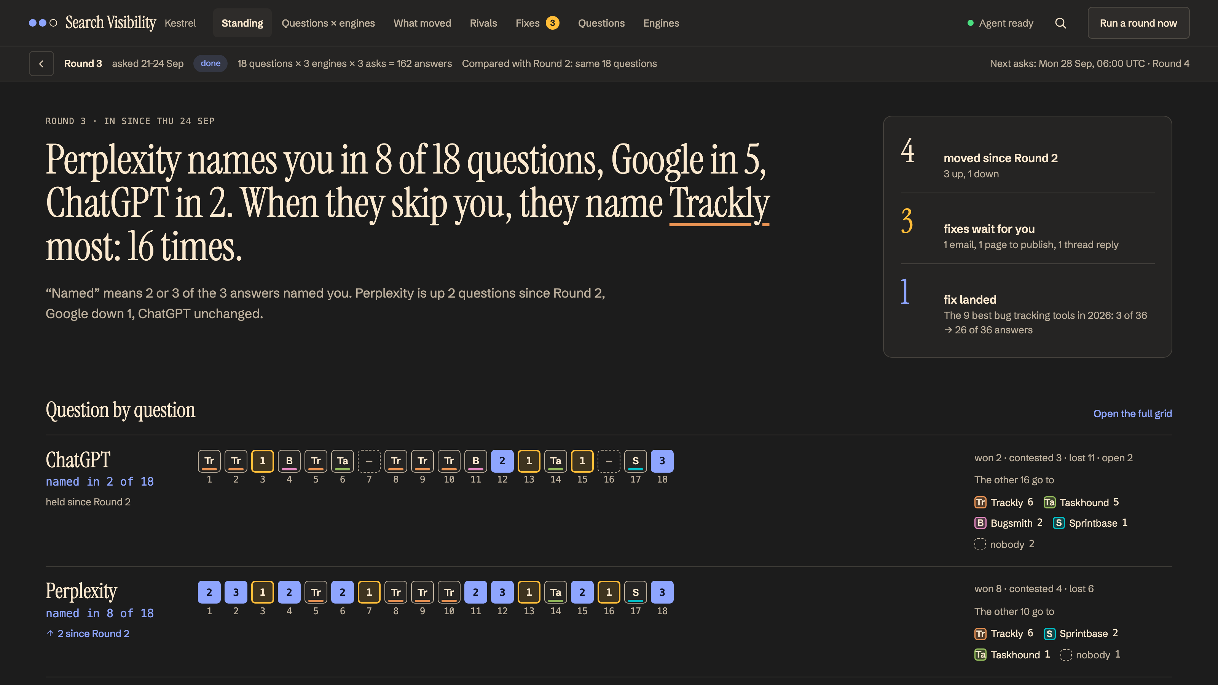
Task: Click Taskhound legend icon in Perplexity row
Action: coord(980,655)
